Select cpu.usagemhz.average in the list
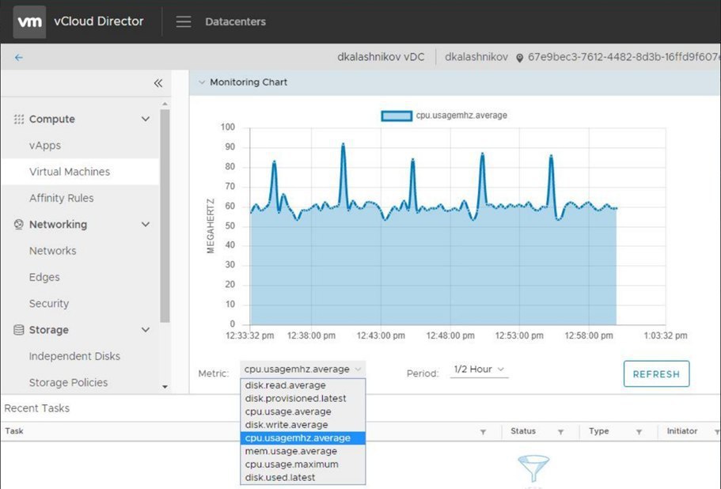The width and height of the screenshot is (721, 489). [303, 438]
